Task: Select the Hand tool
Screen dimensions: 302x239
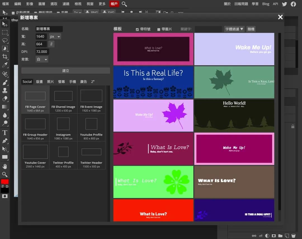Action: (5, 166)
